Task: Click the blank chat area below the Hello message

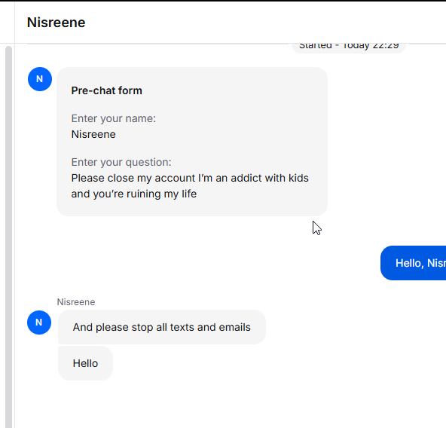Action: [228, 404]
